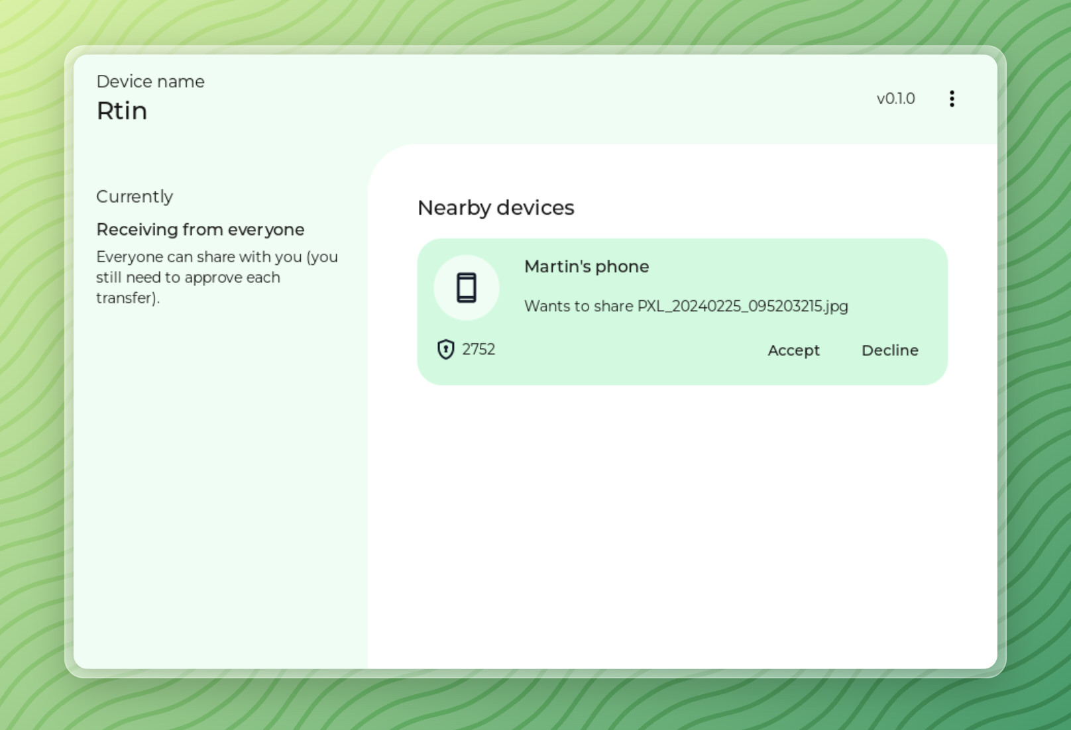Click the PXL_20240225_095203215.jpg file name text
The height and width of the screenshot is (730, 1071).
[742, 306]
